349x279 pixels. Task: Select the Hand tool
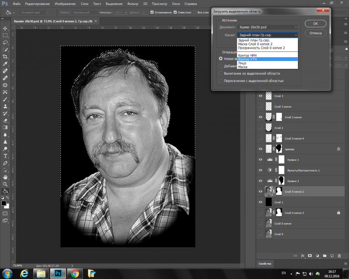tap(5, 177)
